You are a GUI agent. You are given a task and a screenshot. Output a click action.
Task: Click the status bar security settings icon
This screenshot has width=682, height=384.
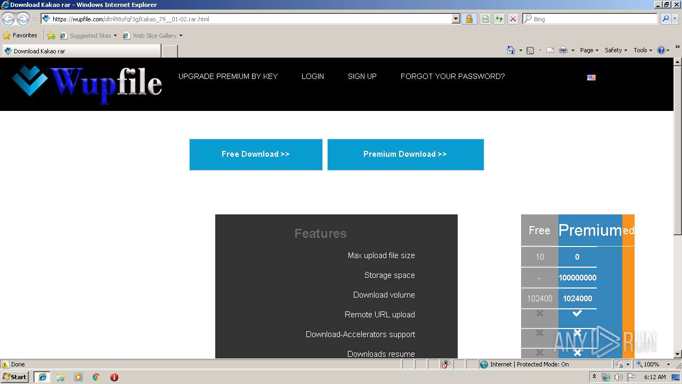tap(620, 364)
